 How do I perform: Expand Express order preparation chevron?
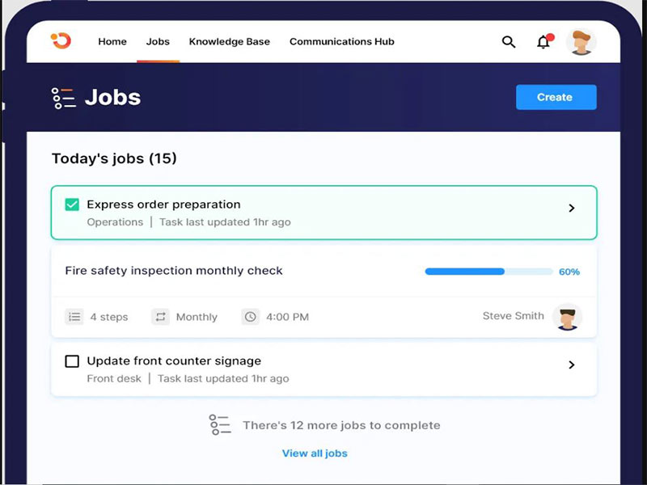click(x=571, y=209)
